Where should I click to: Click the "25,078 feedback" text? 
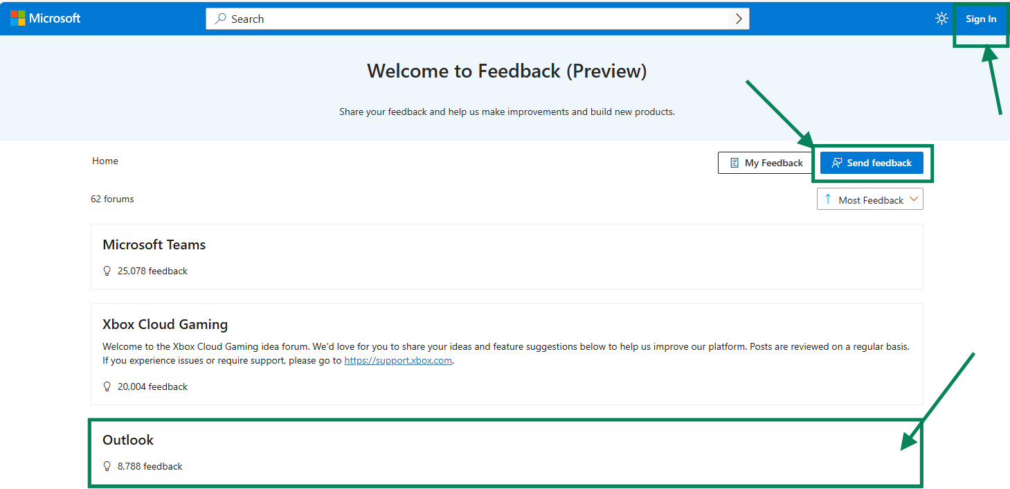point(152,271)
